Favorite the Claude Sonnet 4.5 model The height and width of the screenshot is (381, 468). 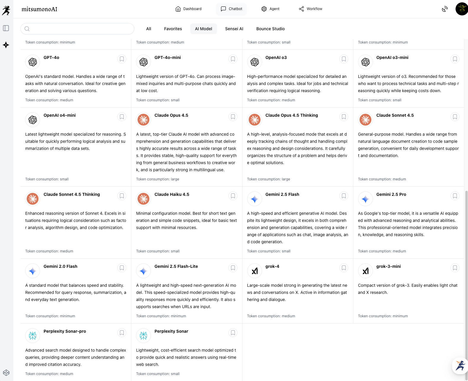click(x=455, y=117)
